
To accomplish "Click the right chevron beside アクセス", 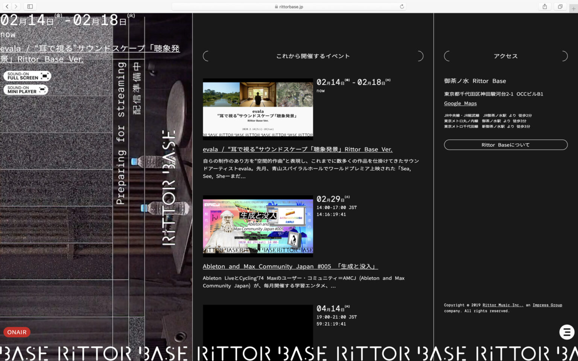I will (x=564, y=56).
